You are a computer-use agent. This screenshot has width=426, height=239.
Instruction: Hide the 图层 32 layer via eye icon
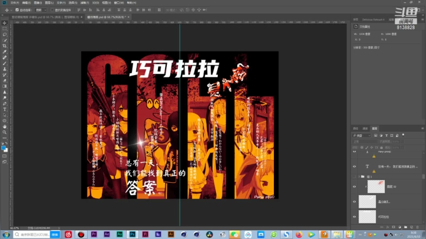click(354, 186)
